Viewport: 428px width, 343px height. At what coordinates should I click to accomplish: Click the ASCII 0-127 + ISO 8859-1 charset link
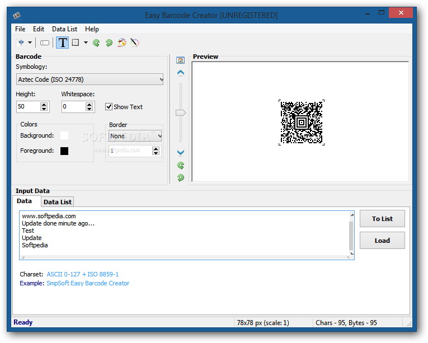tap(82, 274)
